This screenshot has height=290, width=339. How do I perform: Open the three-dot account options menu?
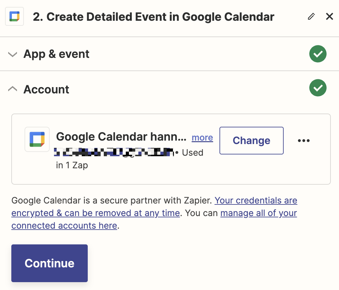(303, 141)
